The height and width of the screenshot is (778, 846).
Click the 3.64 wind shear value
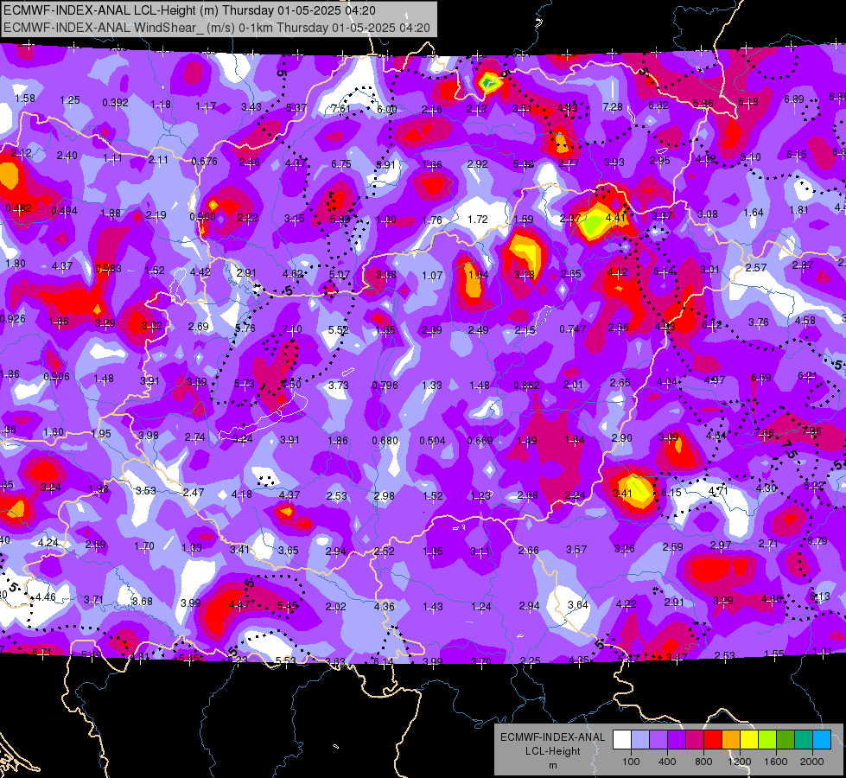(578, 605)
